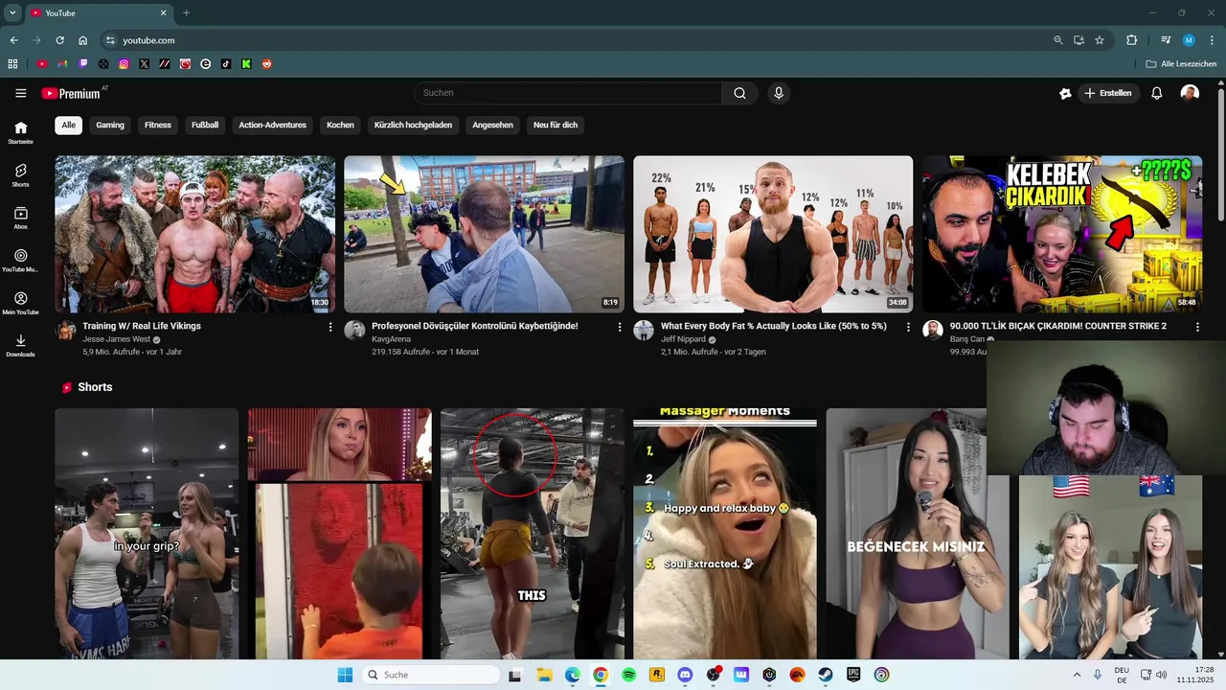Click the Erstellen create button
This screenshot has height=690, width=1226.
point(1109,93)
